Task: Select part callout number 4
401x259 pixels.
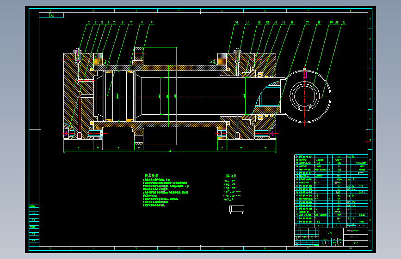Action: [108, 23]
